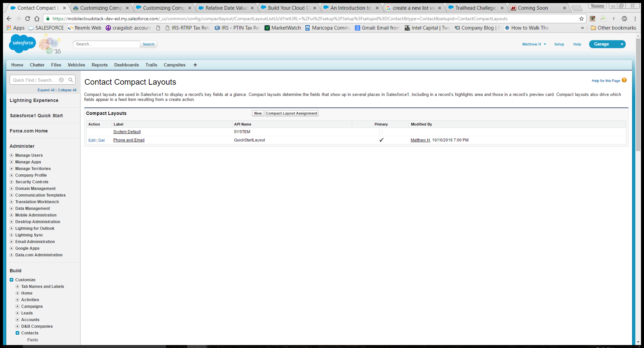Click the Salesforce cloud logo
This screenshot has height=348, width=644.
pos(22,43)
